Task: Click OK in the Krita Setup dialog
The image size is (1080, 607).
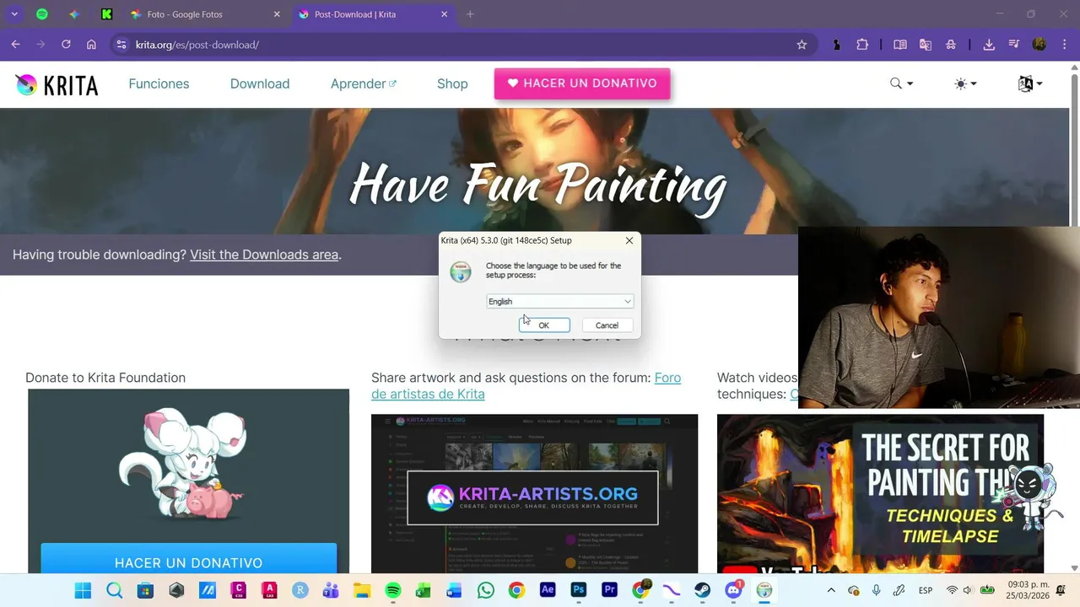Action: click(544, 325)
